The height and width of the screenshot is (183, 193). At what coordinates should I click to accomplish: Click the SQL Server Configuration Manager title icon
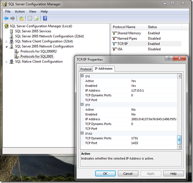coord(5,4)
